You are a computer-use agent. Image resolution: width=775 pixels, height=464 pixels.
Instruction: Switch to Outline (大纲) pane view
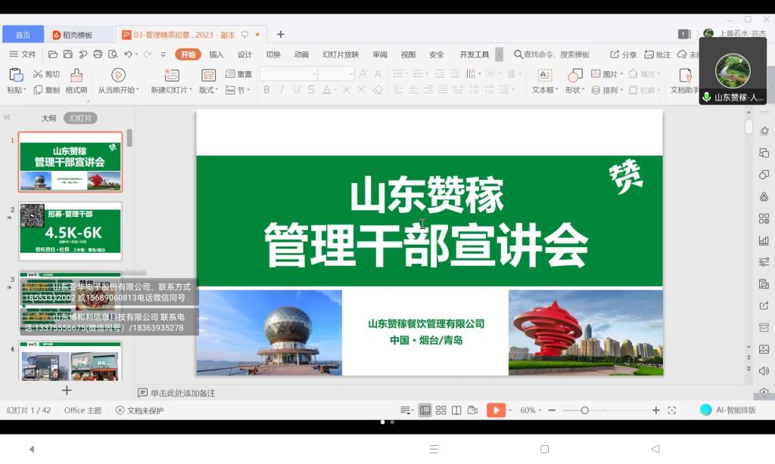pyautogui.click(x=48, y=118)
